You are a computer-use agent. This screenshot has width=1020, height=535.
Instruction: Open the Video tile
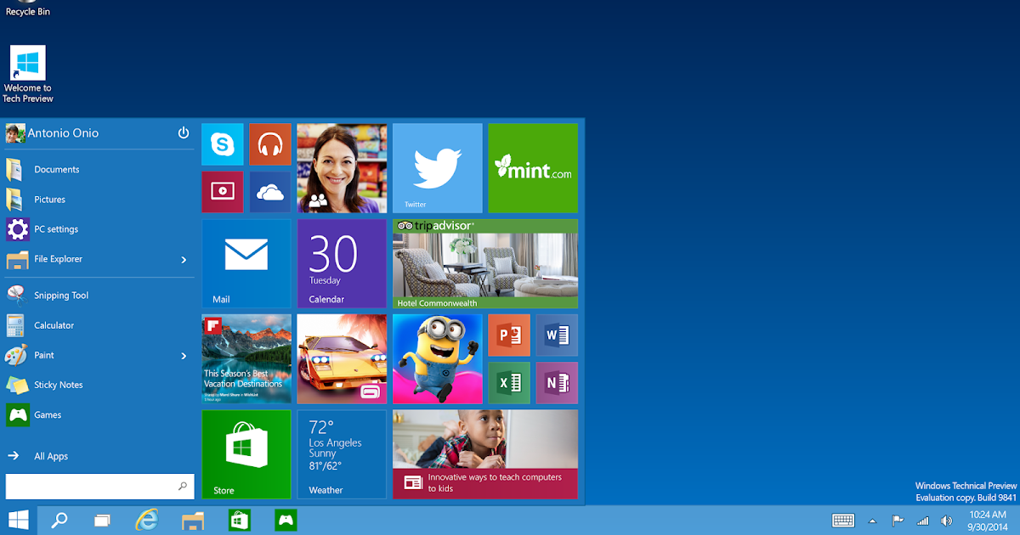point(222,192)
